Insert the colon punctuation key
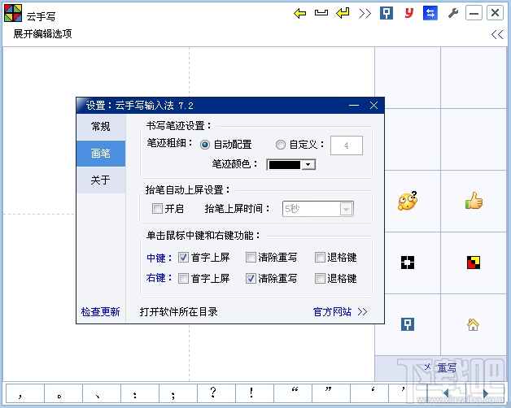Image resolution: width=511 pixels, height=408 pixels. (x=140, y=393)
